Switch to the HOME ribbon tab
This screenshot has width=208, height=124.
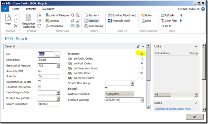tap(16, 9)
